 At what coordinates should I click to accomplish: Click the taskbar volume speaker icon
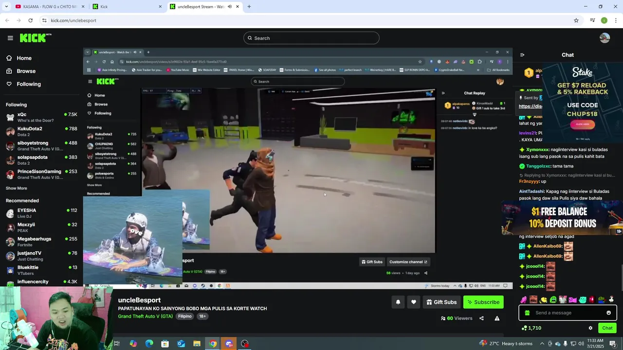tap(581, 344)
